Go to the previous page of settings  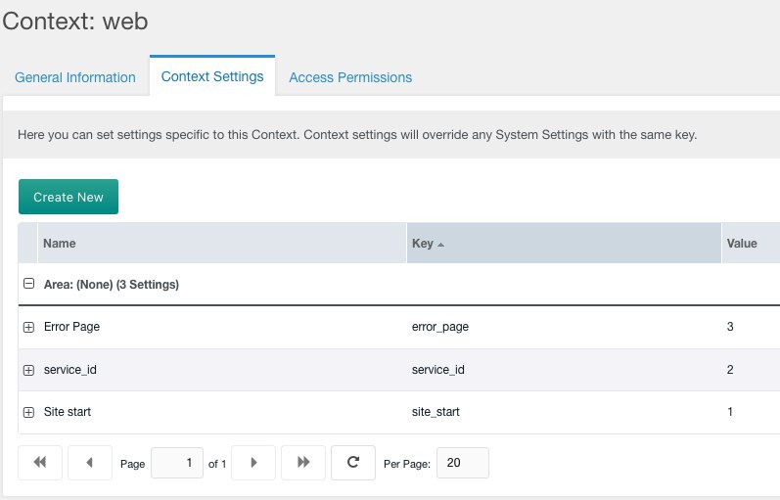click(89, 463)
